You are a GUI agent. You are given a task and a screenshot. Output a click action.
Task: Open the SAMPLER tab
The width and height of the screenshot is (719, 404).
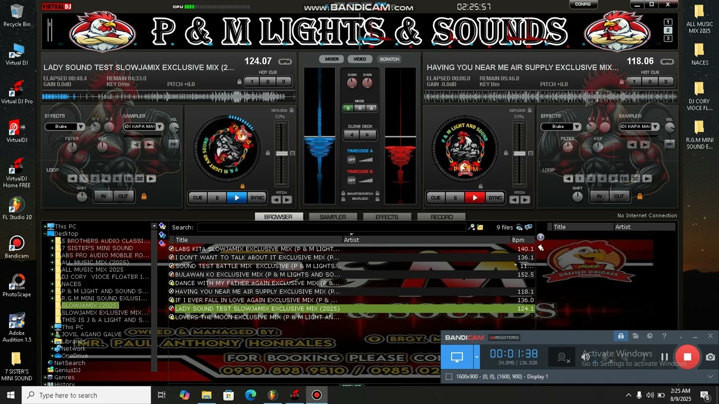[333, 217]
